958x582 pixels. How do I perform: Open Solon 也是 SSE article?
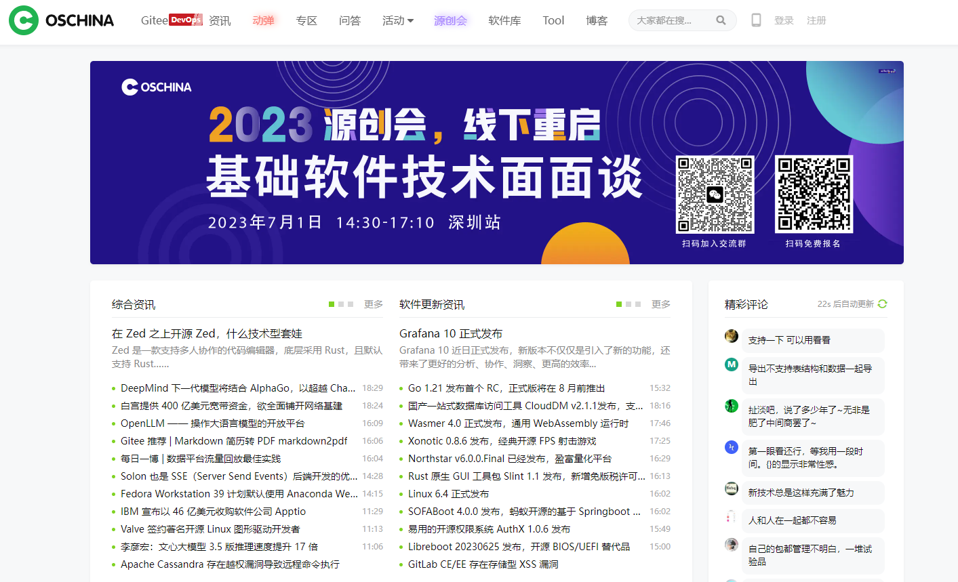239,476
